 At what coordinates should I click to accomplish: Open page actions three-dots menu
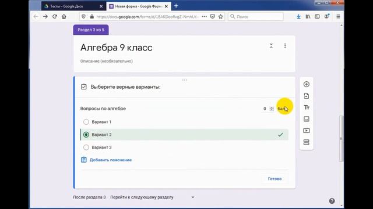coord(205,17)
